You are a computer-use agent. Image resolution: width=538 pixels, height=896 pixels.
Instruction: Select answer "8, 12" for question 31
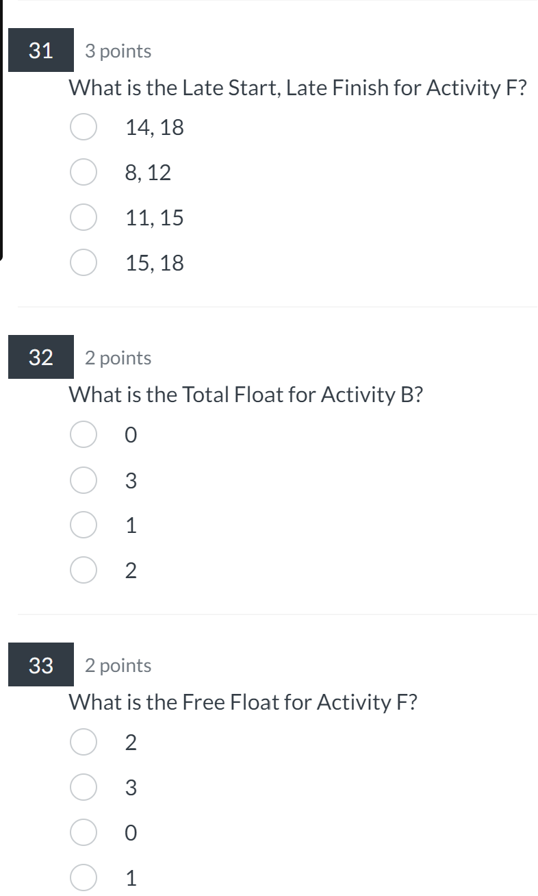[83, 172]
